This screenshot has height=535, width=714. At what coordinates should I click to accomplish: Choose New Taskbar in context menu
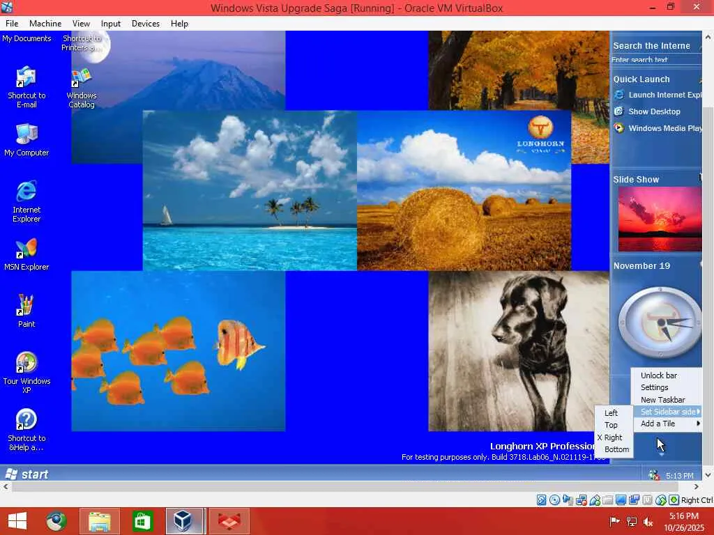tap(667, 400)
